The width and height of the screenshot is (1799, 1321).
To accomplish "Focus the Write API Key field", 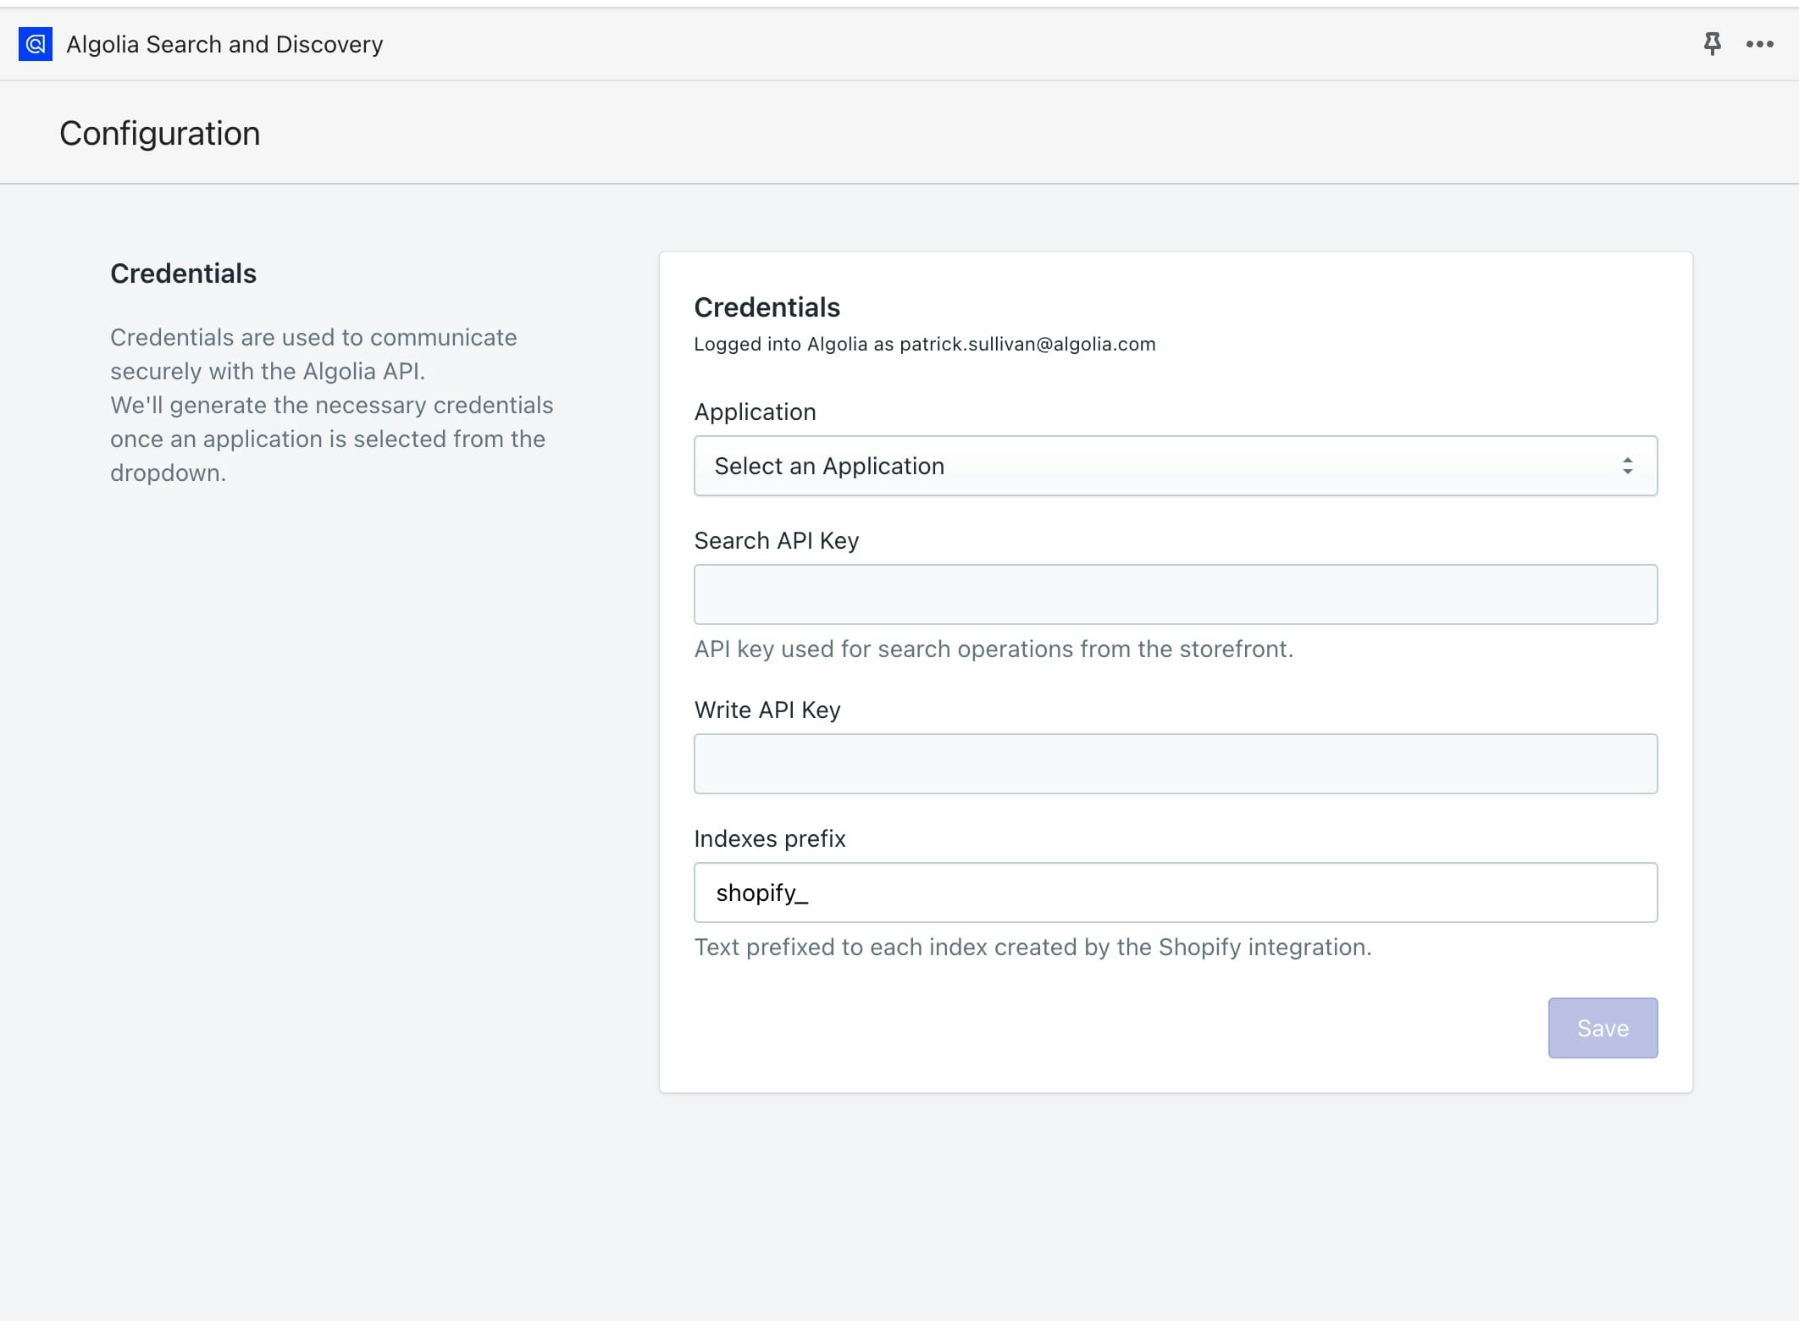I will coord(1176,764).
